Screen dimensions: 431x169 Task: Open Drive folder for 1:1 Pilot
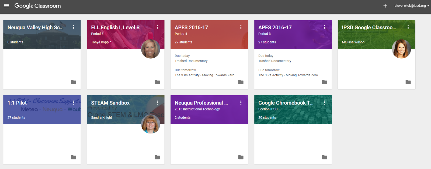[74, 157]
